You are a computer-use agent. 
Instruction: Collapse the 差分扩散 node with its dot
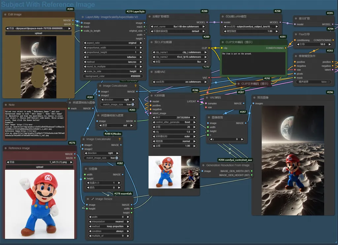tap(296, 18)
